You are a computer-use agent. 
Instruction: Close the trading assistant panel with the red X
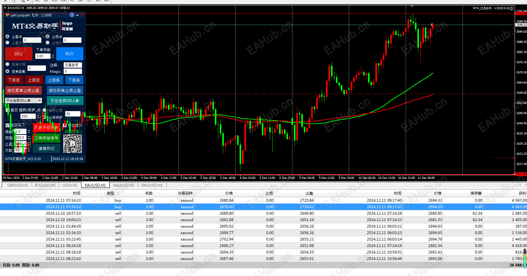tap(82, 15)
